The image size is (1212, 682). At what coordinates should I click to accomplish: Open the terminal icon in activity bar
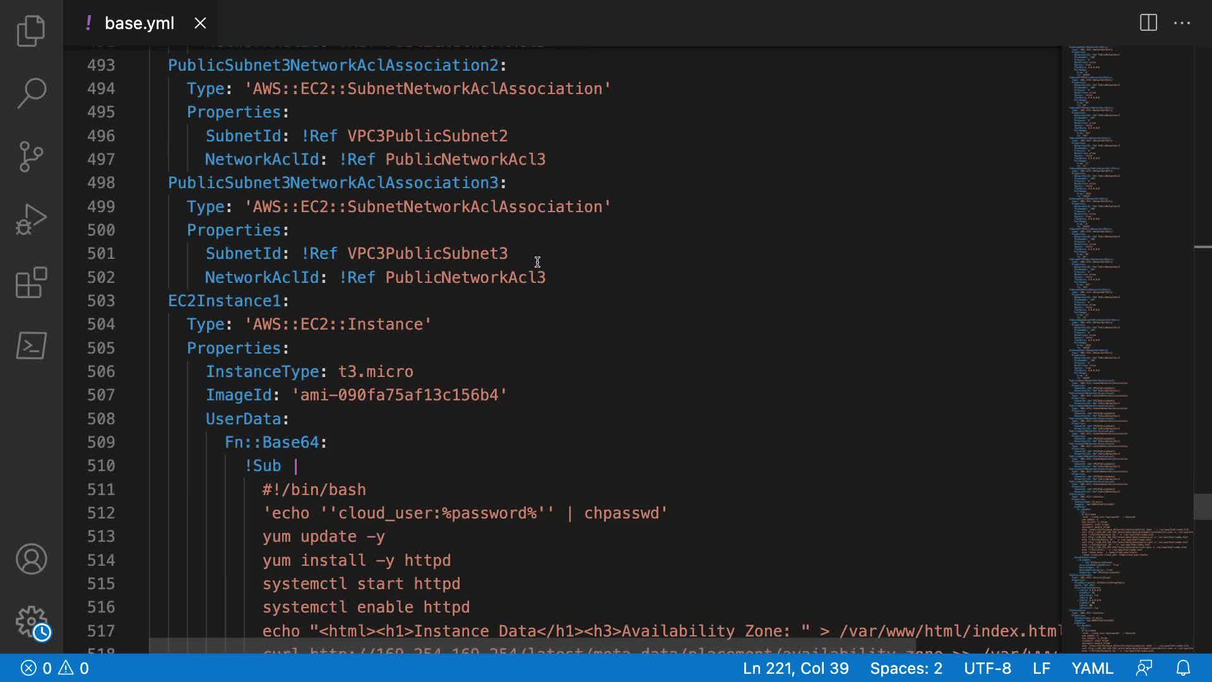click(x=31, y=345)
